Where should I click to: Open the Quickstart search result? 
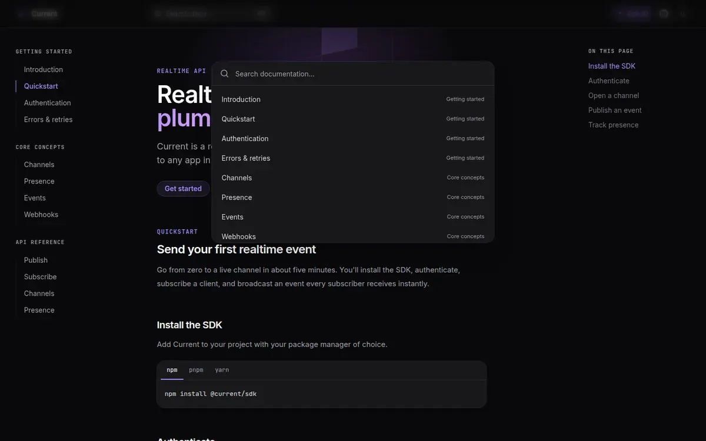coord(353,119)
